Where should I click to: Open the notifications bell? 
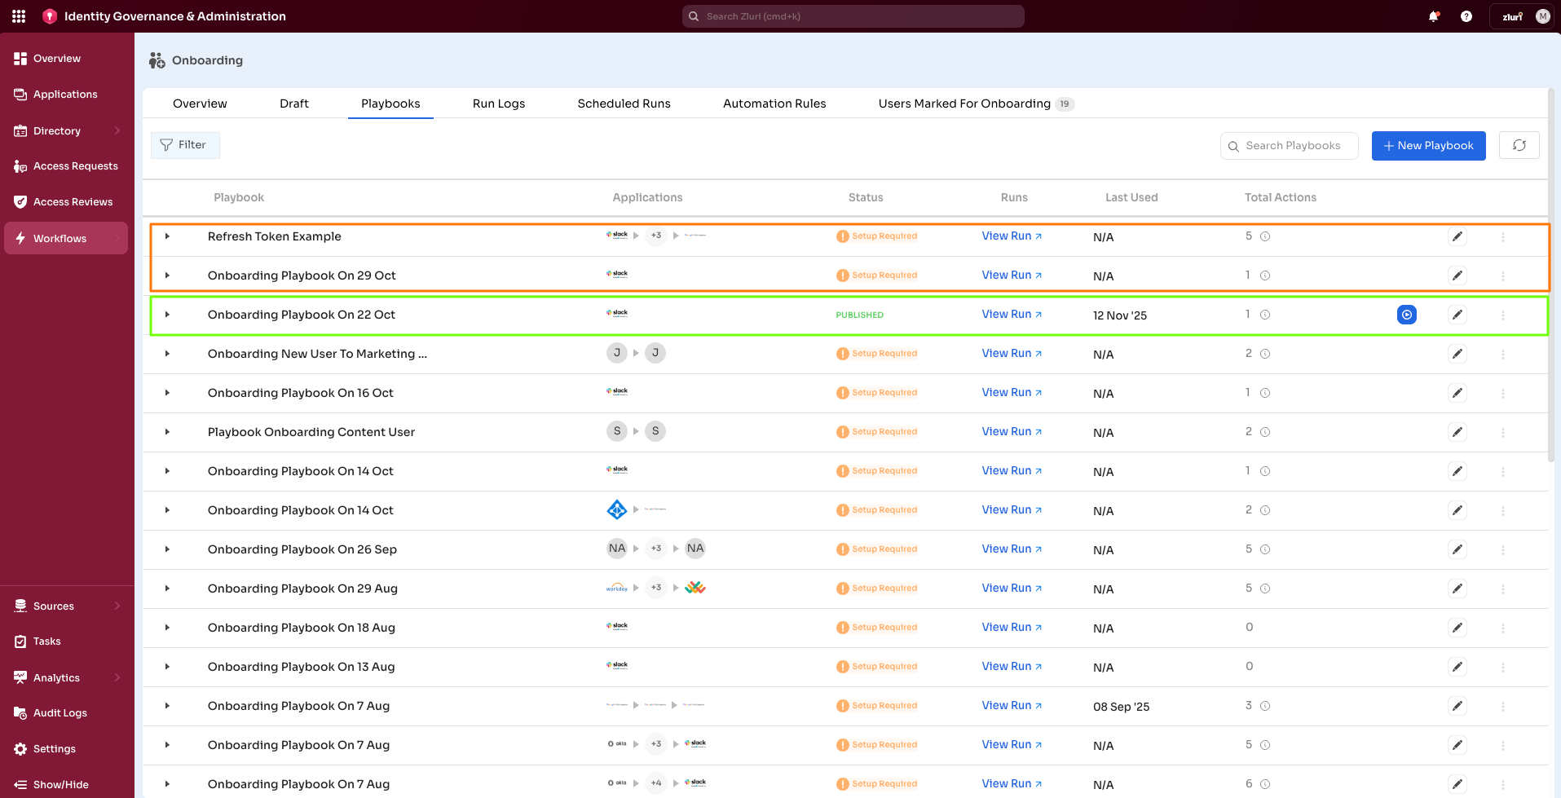tap(1434, 15)
